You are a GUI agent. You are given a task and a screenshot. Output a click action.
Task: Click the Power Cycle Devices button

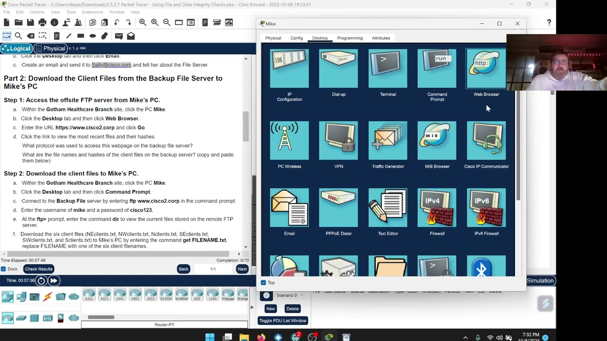[x=41, y=280]
